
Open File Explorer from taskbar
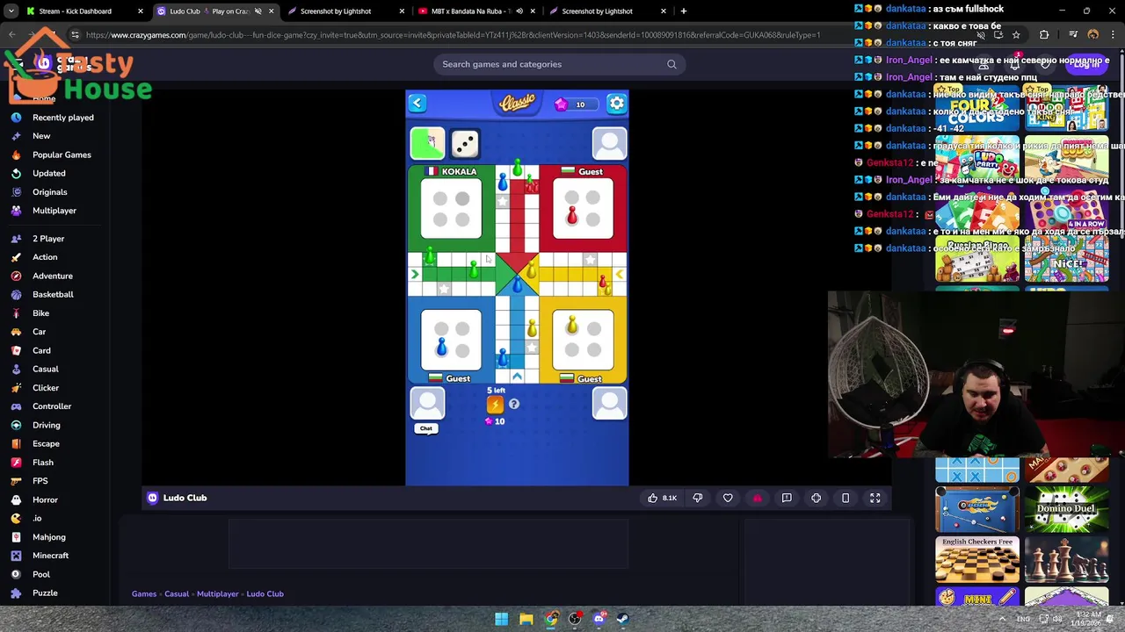(x=526, y=619)
